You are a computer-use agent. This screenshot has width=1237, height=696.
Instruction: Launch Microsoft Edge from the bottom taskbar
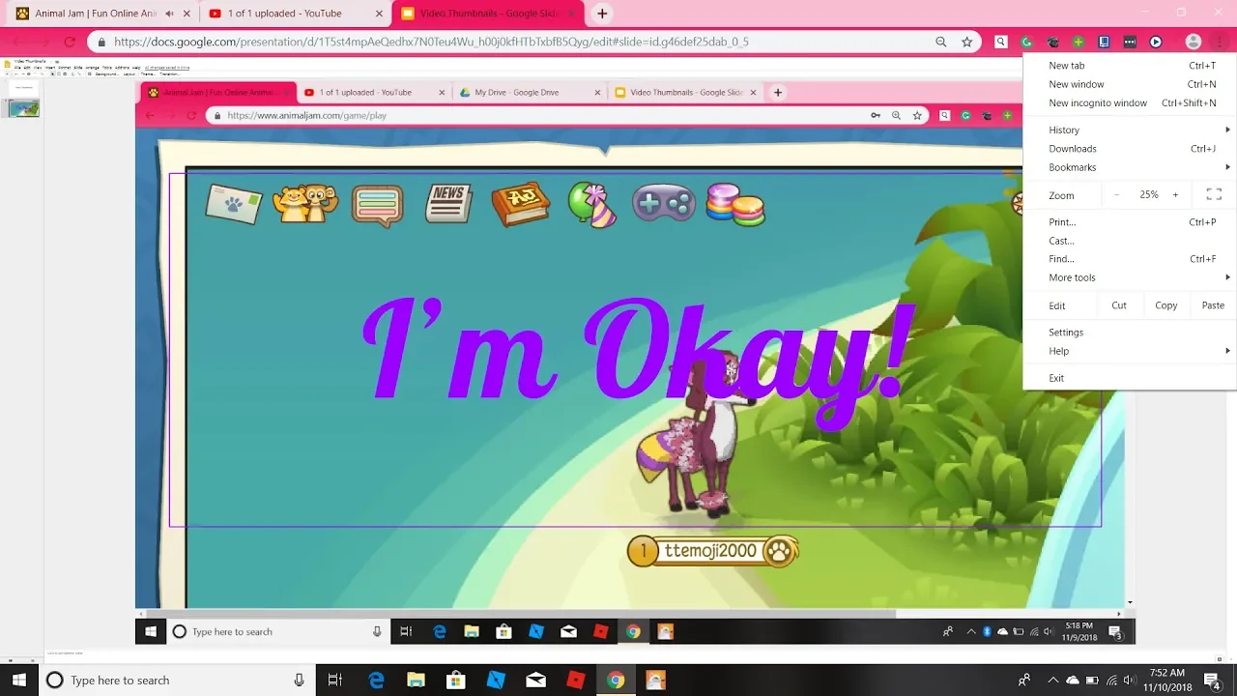(x=376, y=680)
